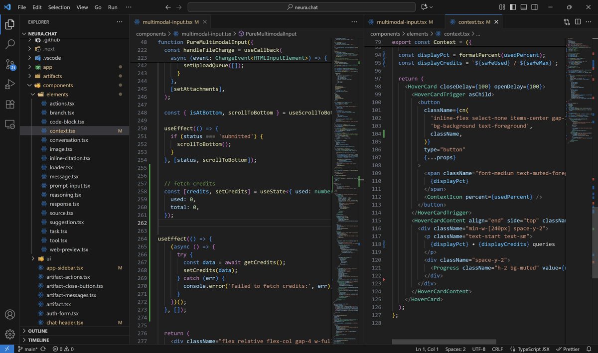Click Ln 1, Col 1 in status bar

tap(428, 349)
